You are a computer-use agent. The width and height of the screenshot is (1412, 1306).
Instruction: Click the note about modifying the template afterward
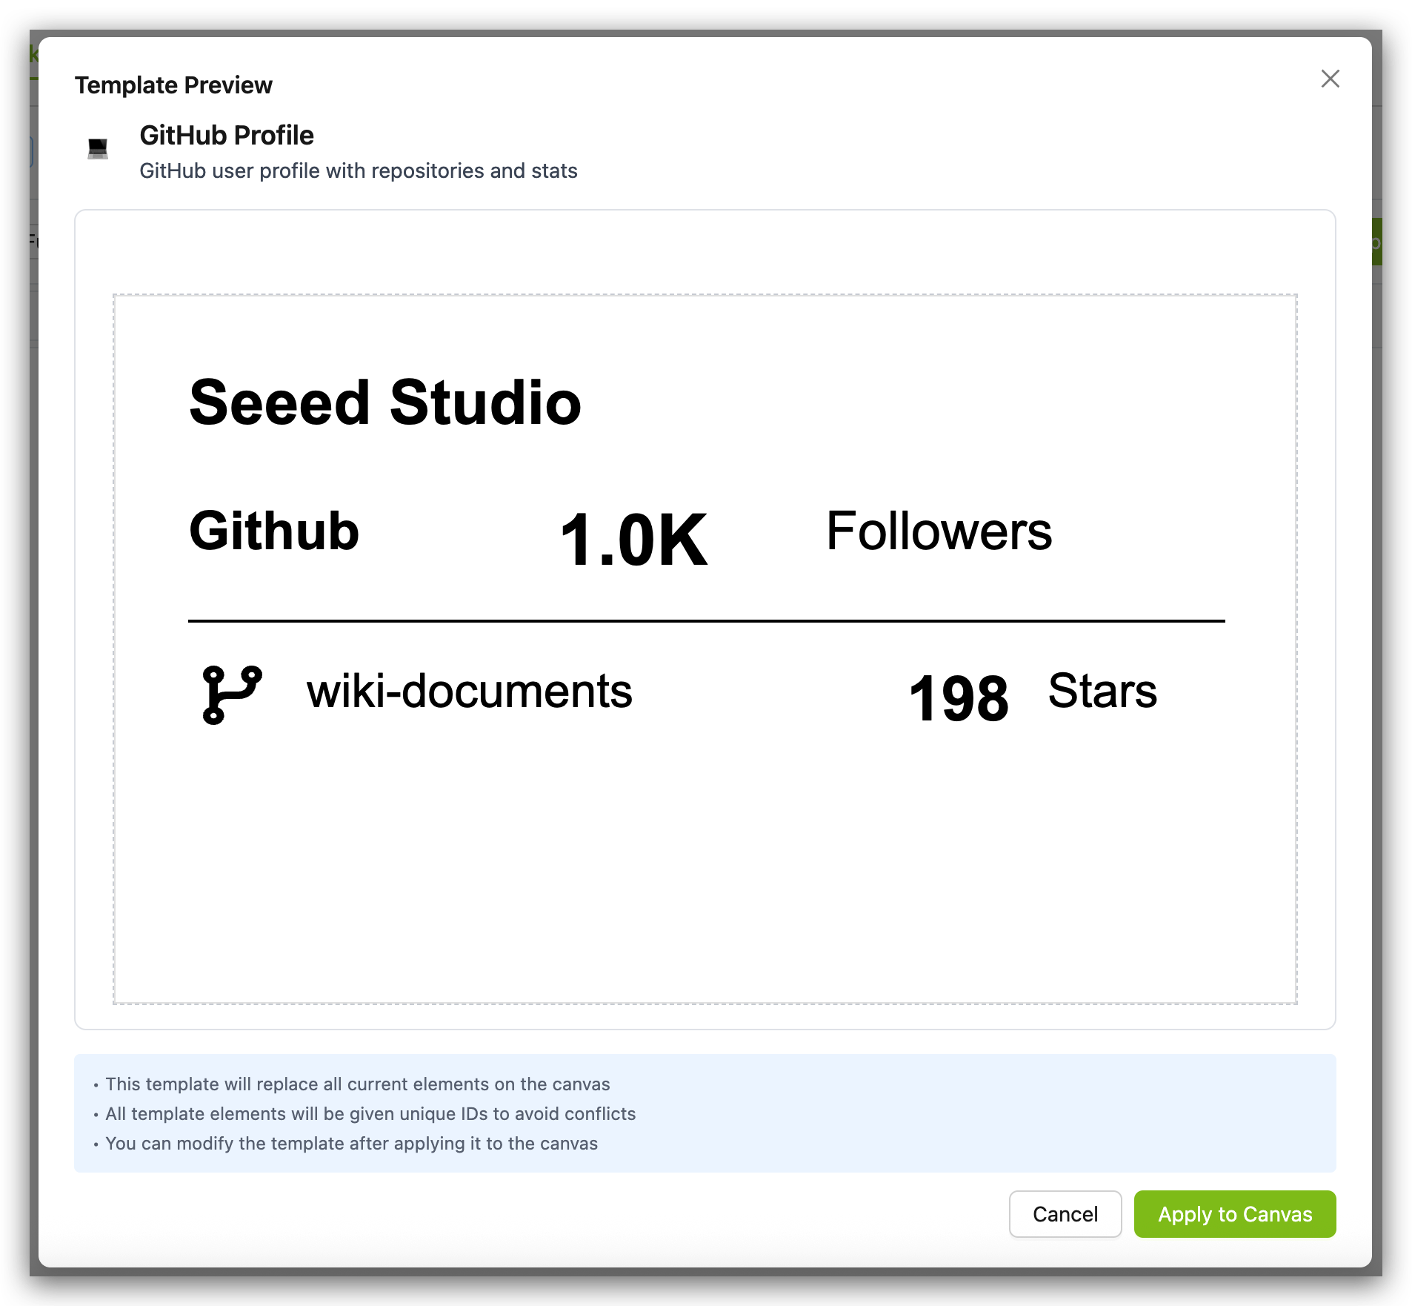tap(351, 1143)
